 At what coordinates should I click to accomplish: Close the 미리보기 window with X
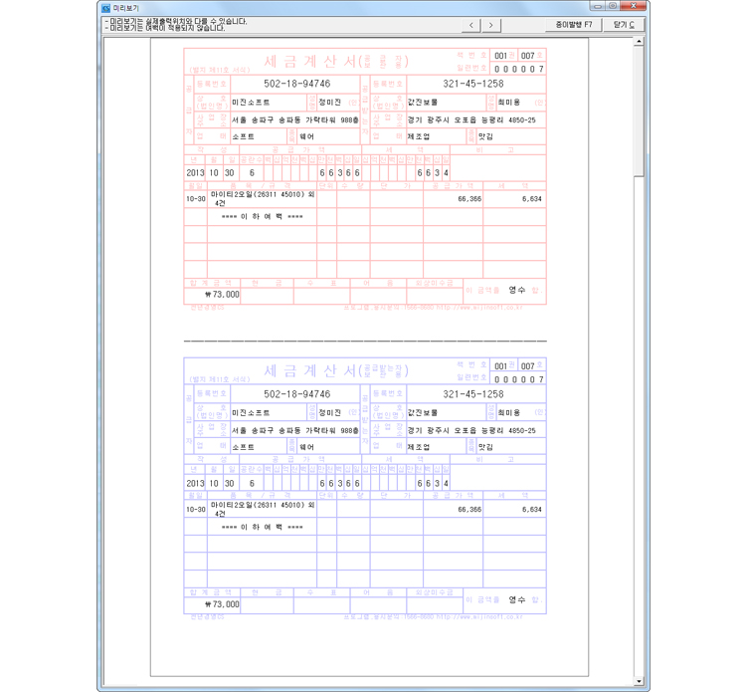[634, 6]
